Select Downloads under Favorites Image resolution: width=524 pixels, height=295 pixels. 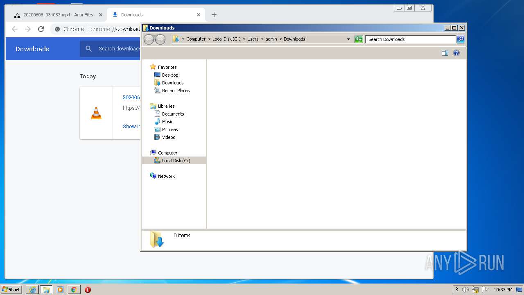coord(173,83)
